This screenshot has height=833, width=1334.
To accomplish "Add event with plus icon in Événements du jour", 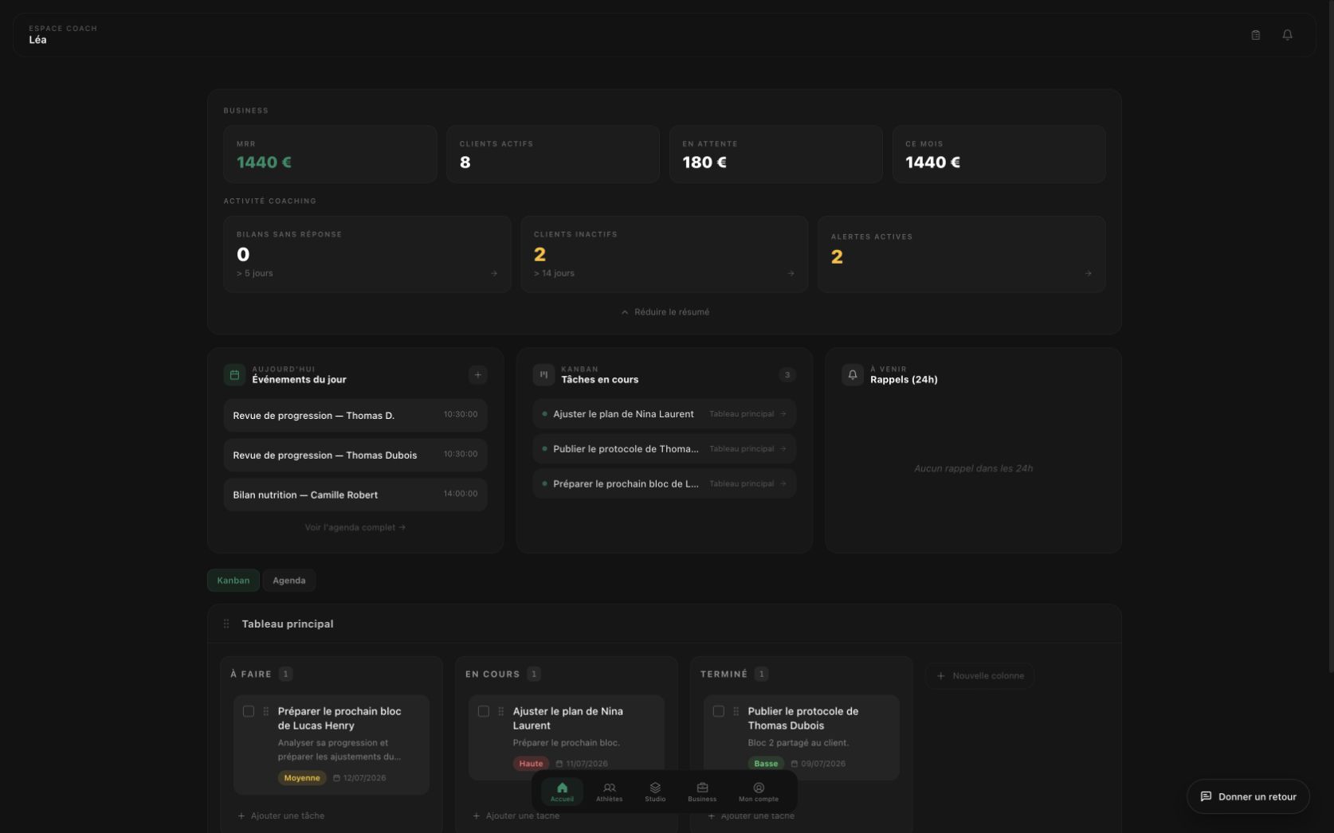I will (477, 375).
